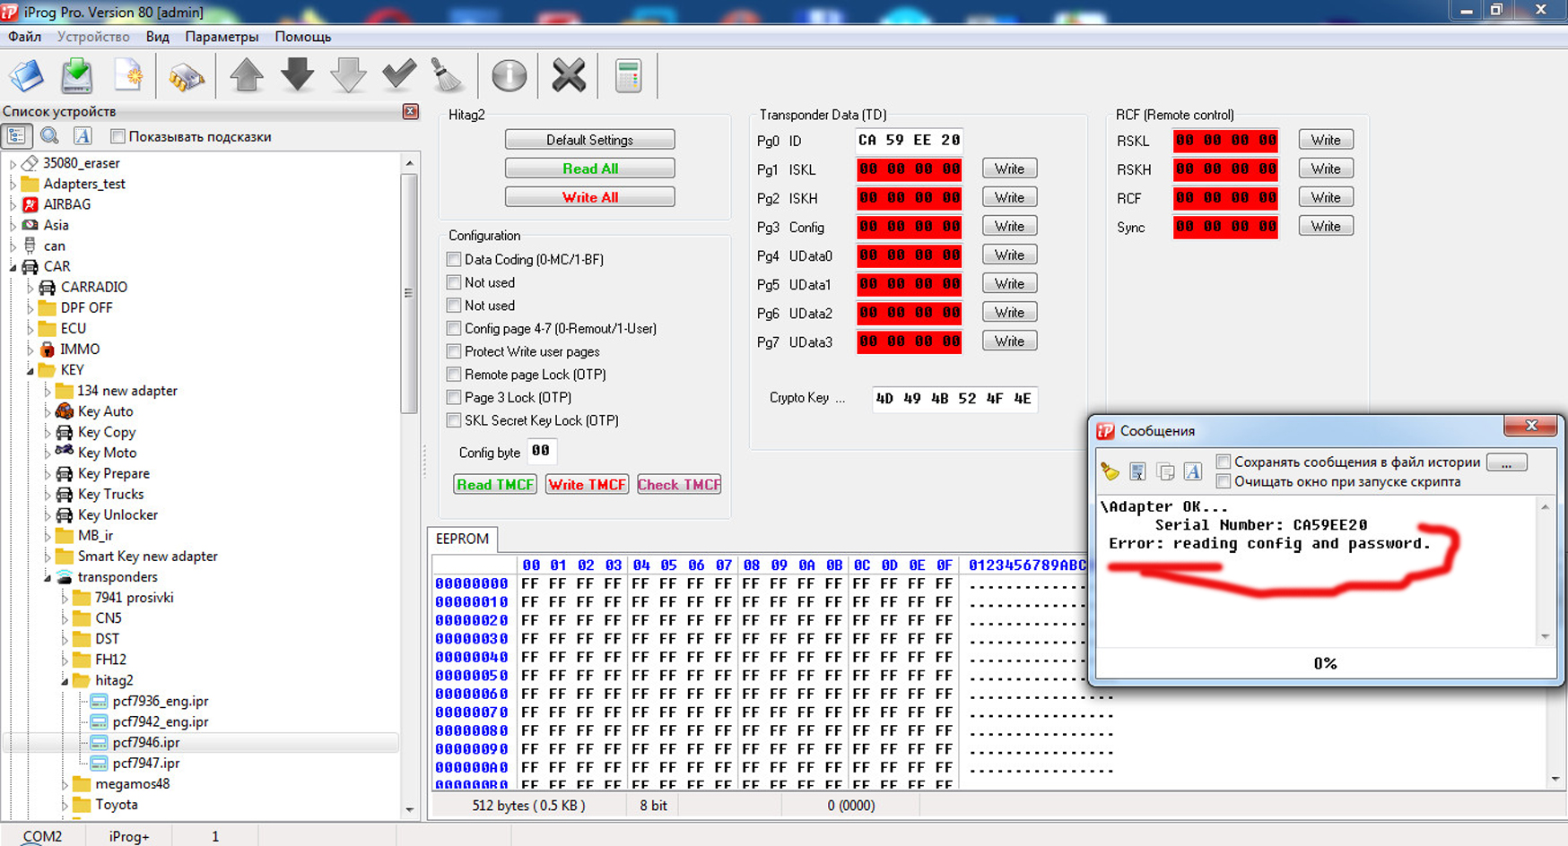Toggle the Protect Write user pages checkbox
This screenshot has height=846, width=1568.
[x=454, y=351]
